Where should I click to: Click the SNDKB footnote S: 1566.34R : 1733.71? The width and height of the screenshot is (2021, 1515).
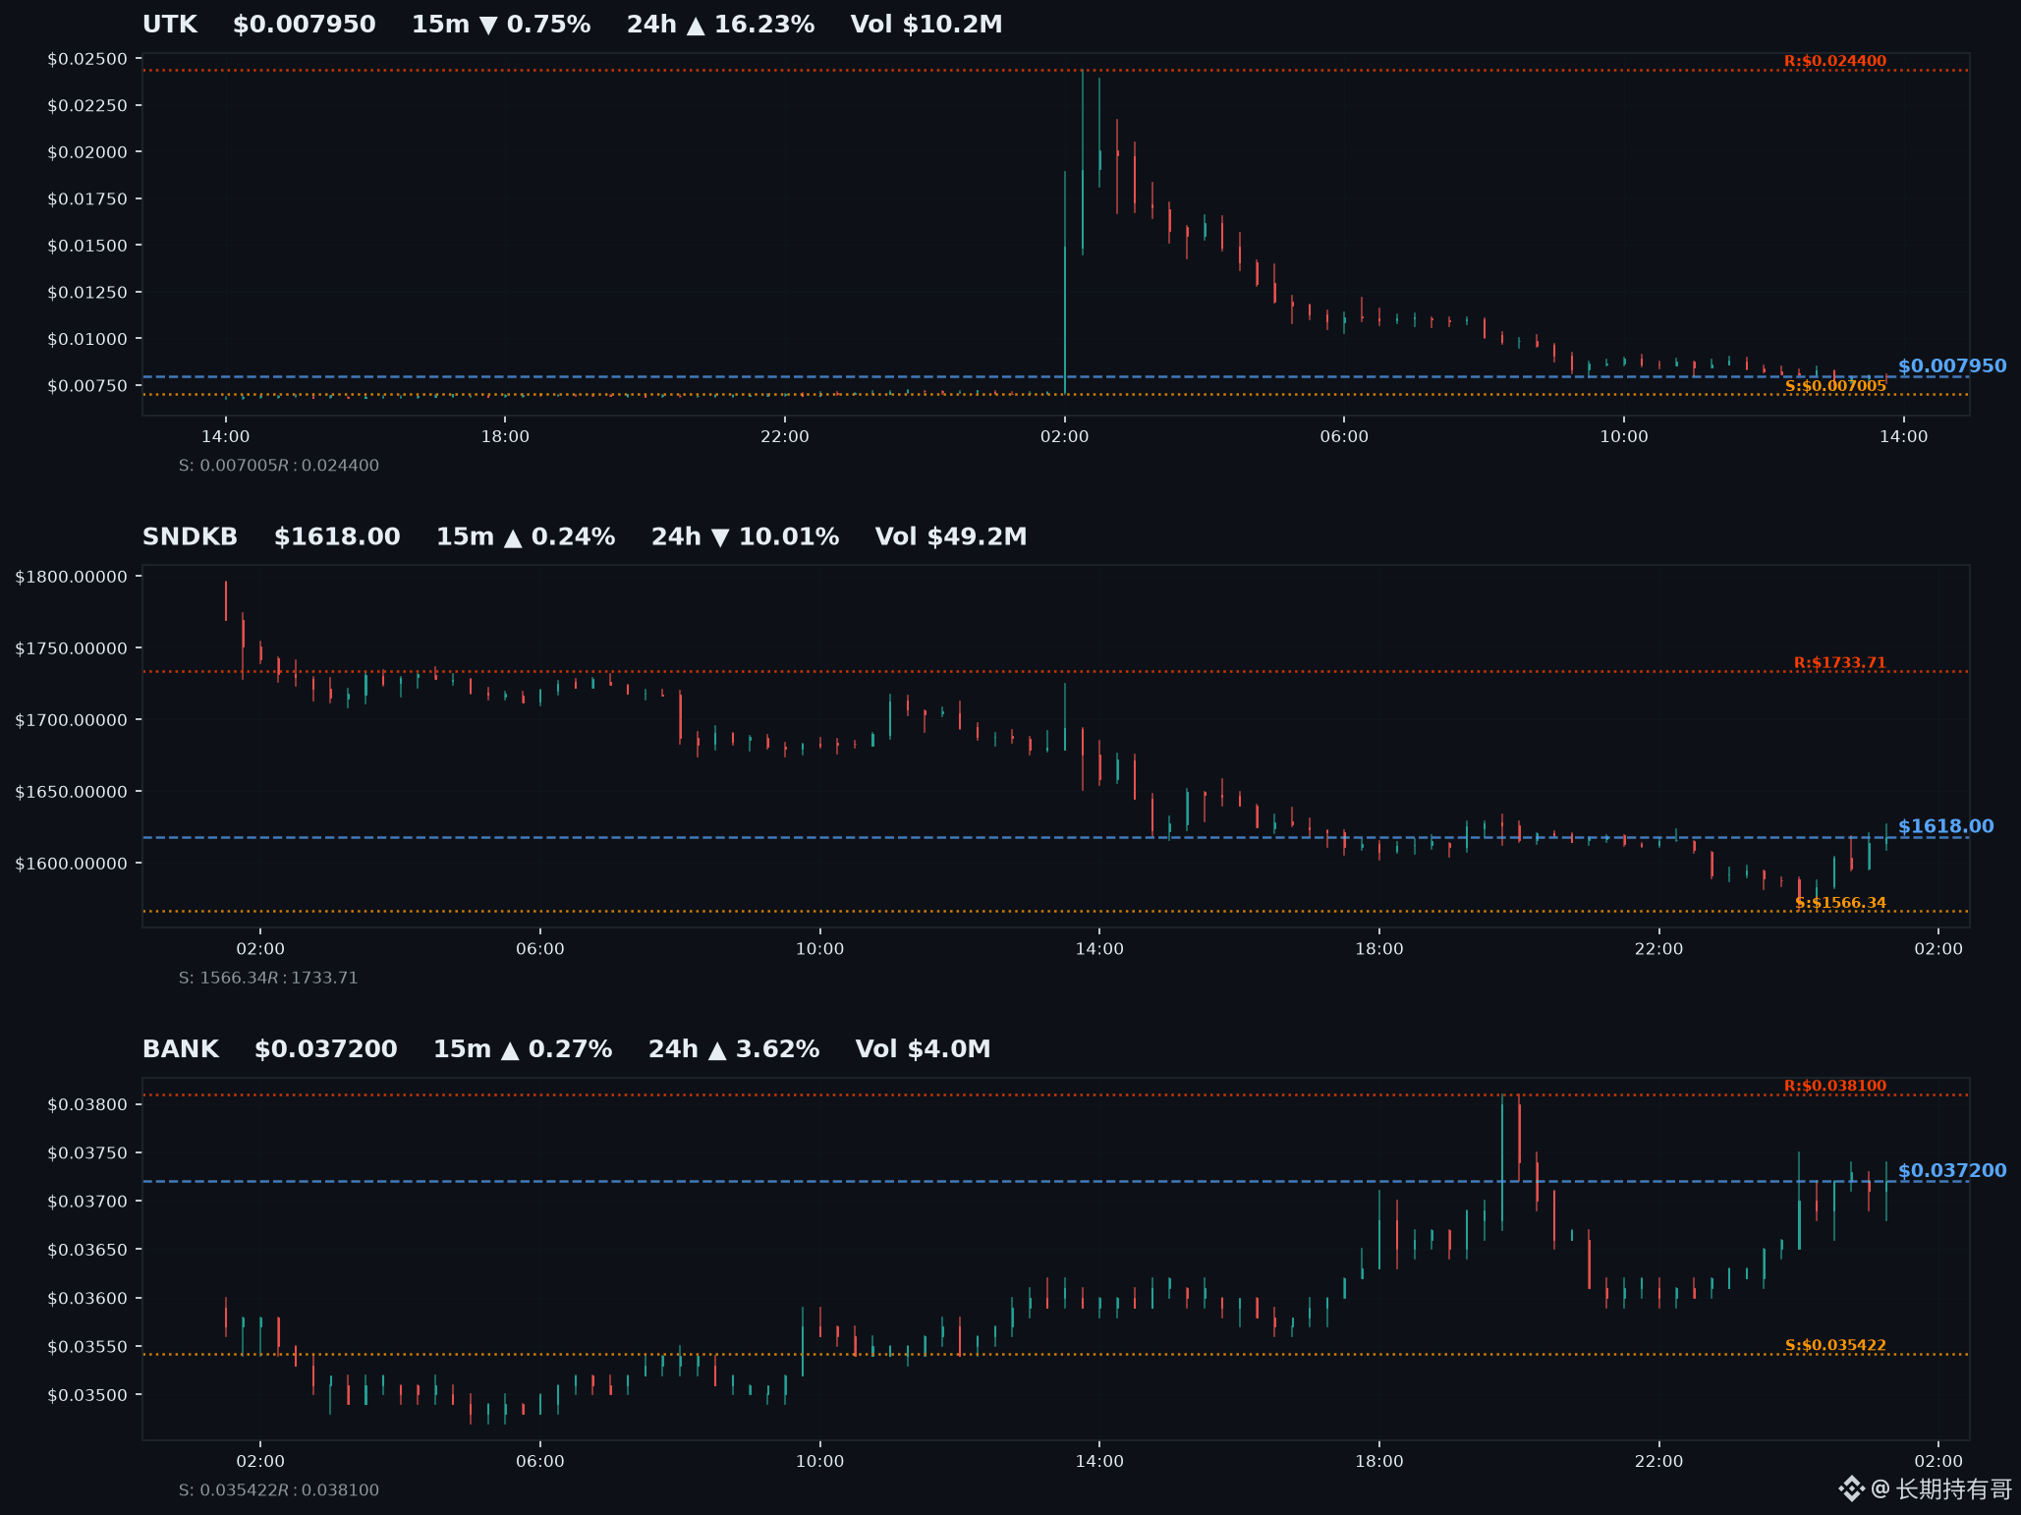tap(268, 979)
